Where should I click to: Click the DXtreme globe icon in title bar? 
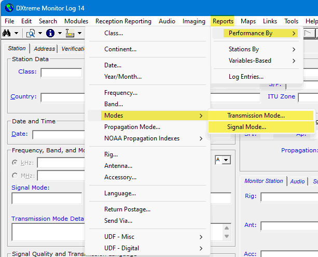pos(8,7)
